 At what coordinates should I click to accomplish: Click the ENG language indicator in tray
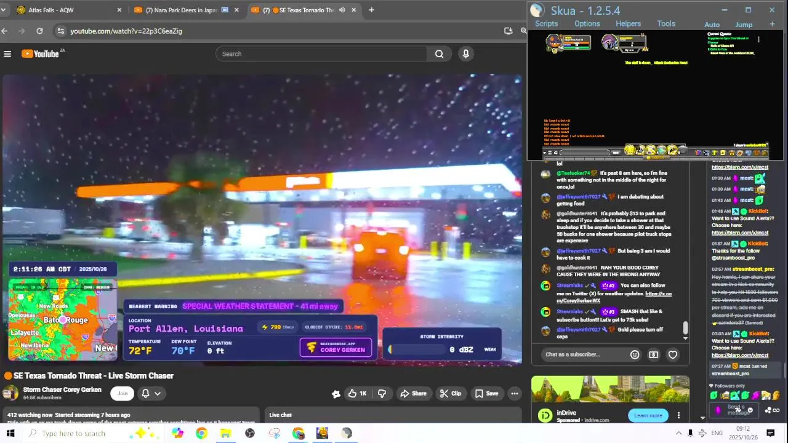(717, 433)
